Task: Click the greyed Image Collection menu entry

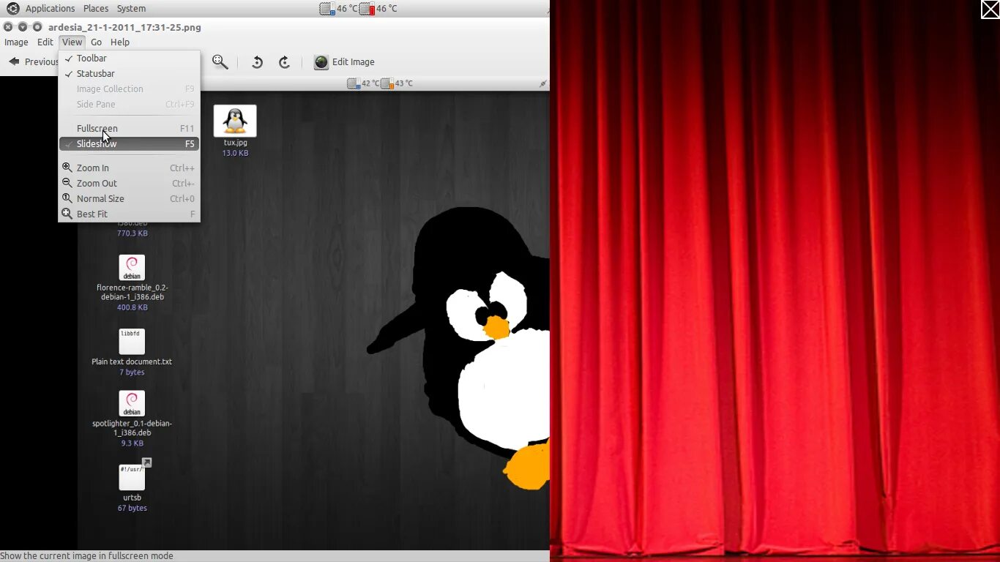Action: click(129, 89)
